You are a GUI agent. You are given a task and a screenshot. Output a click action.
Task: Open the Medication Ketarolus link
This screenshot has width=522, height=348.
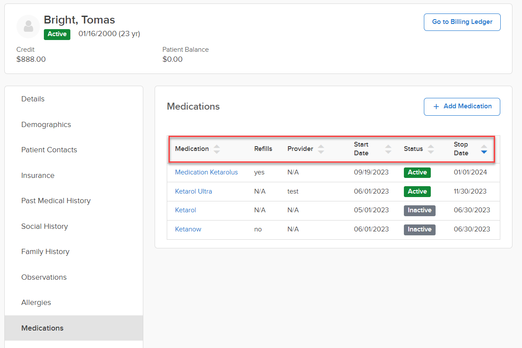click(206, 172)
